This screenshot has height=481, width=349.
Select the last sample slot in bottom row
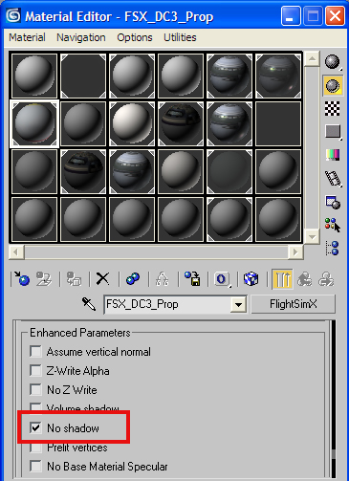click(x=278, y=219)
